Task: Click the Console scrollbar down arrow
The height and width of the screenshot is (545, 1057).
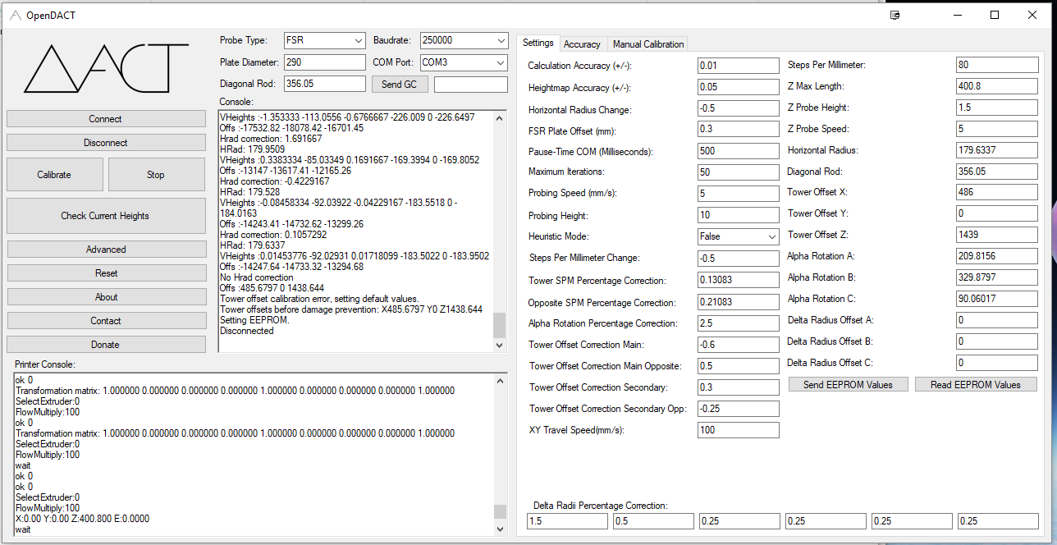Action: (x=500, y=346)
